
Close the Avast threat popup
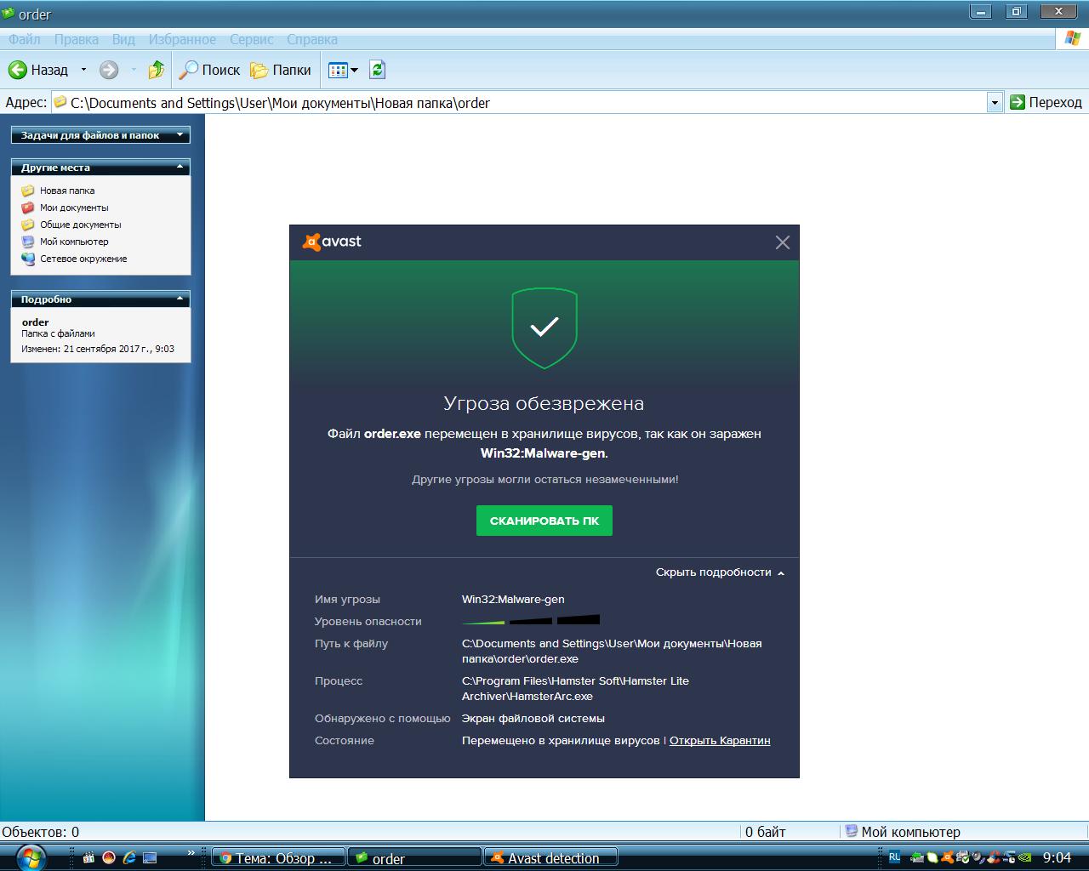tap(783, 242)
